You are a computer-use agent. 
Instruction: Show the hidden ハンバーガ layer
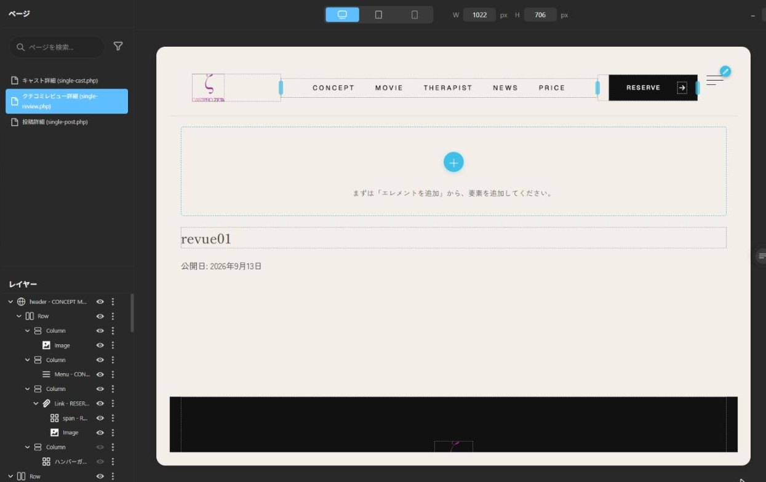100,462
